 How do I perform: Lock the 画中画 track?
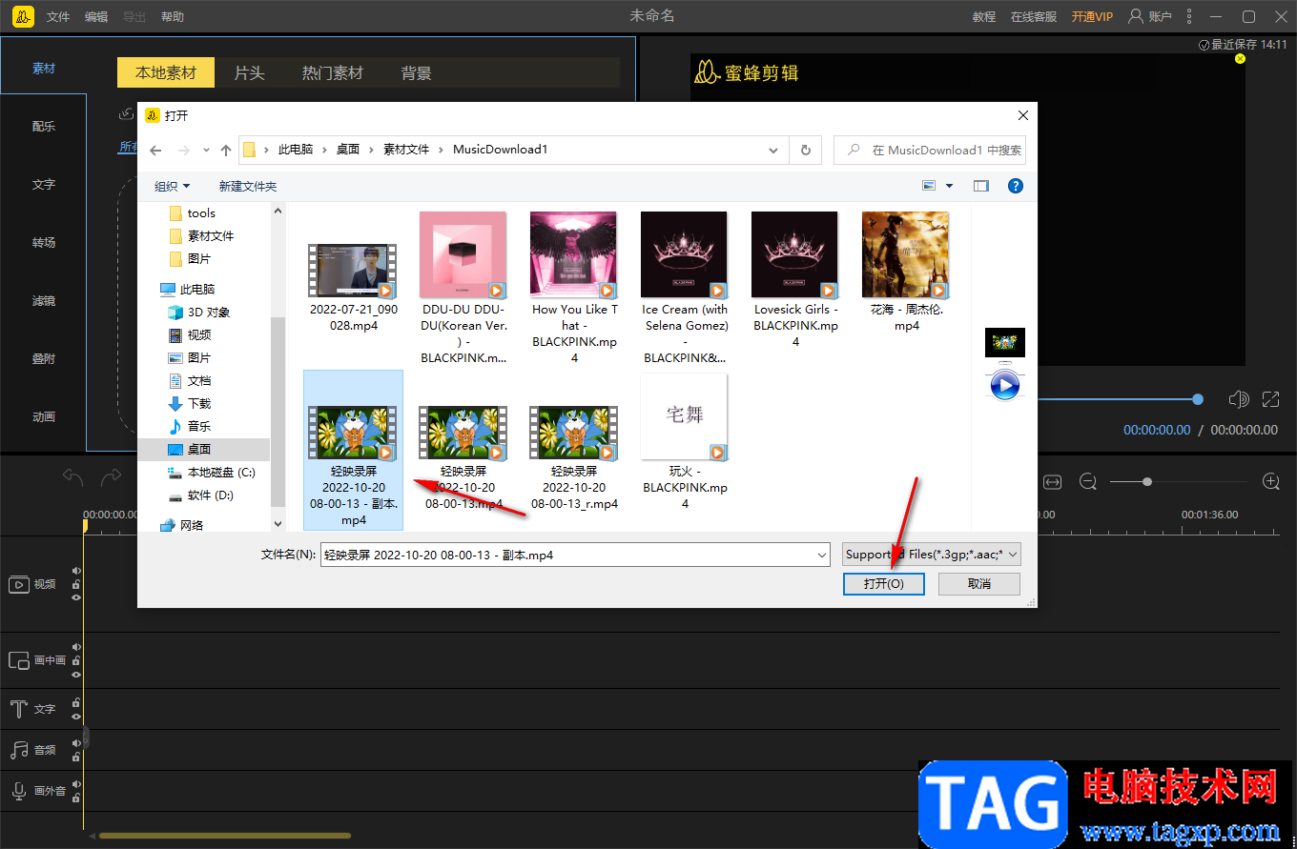76,660
